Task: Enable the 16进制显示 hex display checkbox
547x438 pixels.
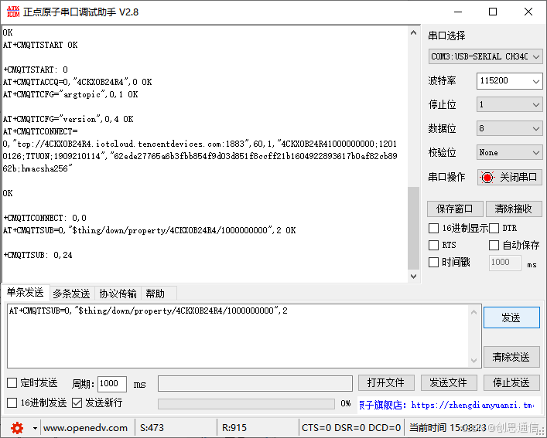Action: [x=433, y=229]
